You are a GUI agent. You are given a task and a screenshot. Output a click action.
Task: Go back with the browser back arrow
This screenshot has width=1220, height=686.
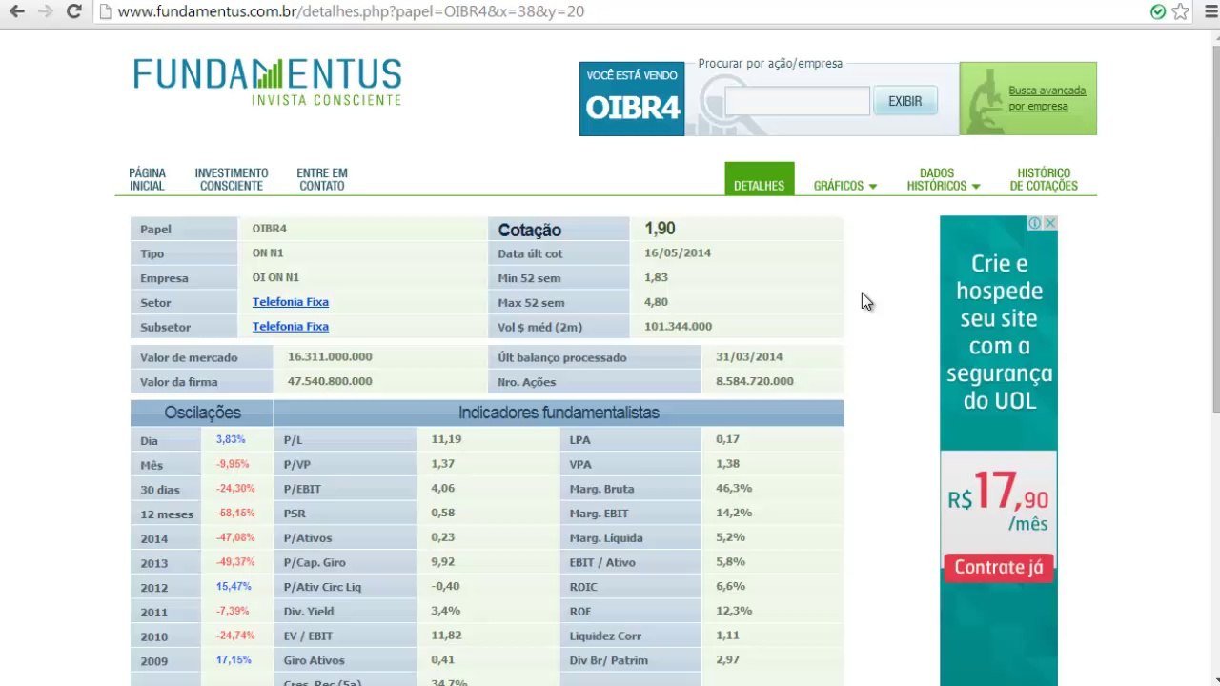pyautogui.click(x=17, y=11)
